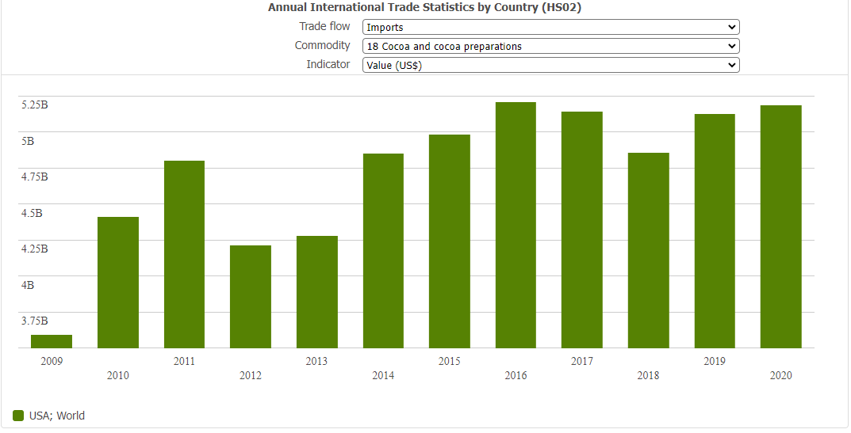Select the 2020 bar
851x433 pixels.
[x=780, y=226]
